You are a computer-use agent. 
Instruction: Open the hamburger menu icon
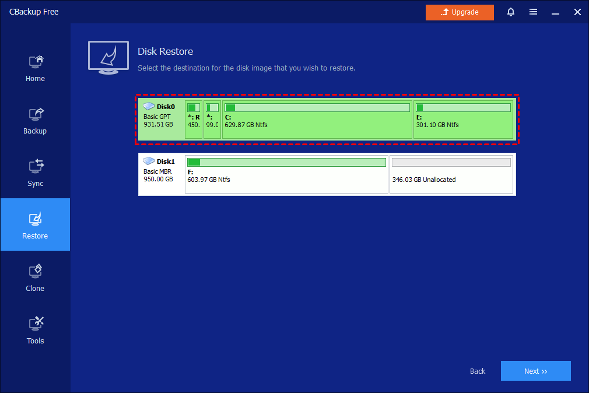click(533, 12)
